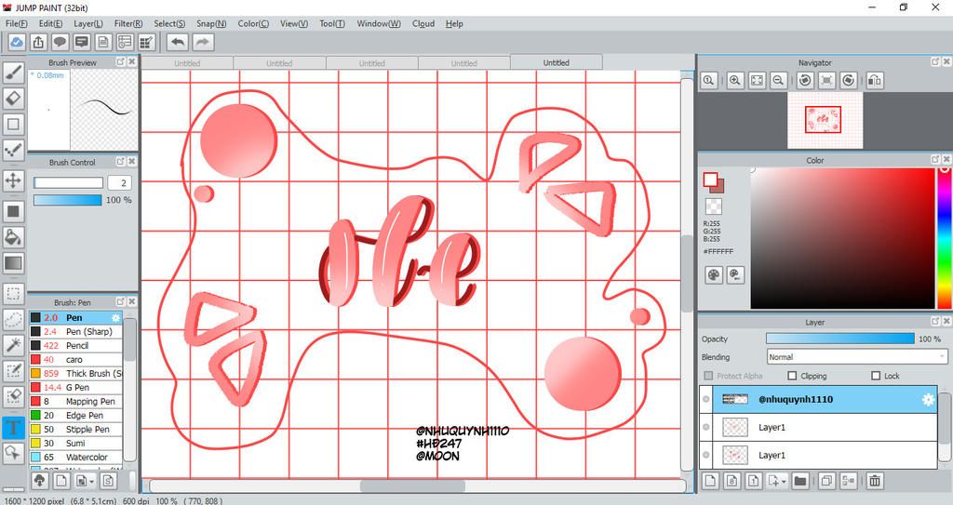This screenshot has height=505, width=953.
Task: Check the Protect Alpha checkbox
Action: point(708,376)
